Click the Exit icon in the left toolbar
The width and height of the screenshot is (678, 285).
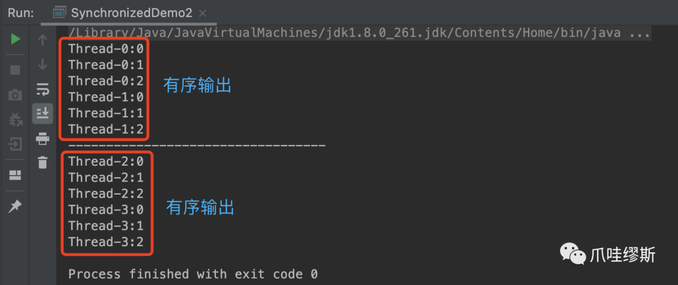coord(15,144)
